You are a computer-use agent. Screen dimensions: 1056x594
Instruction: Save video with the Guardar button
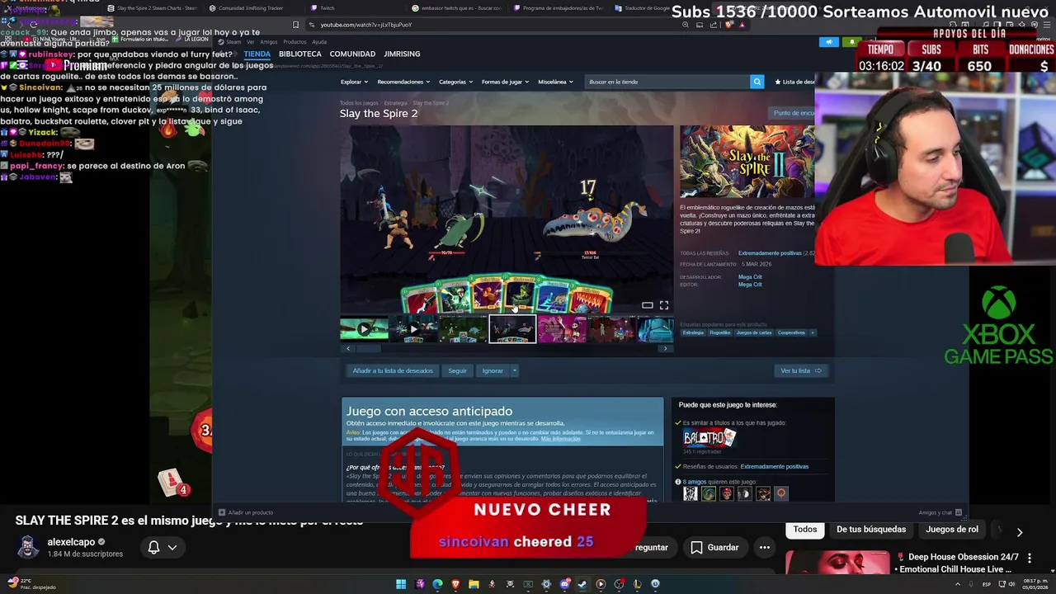pyautogui.click(x=714, y=547)
